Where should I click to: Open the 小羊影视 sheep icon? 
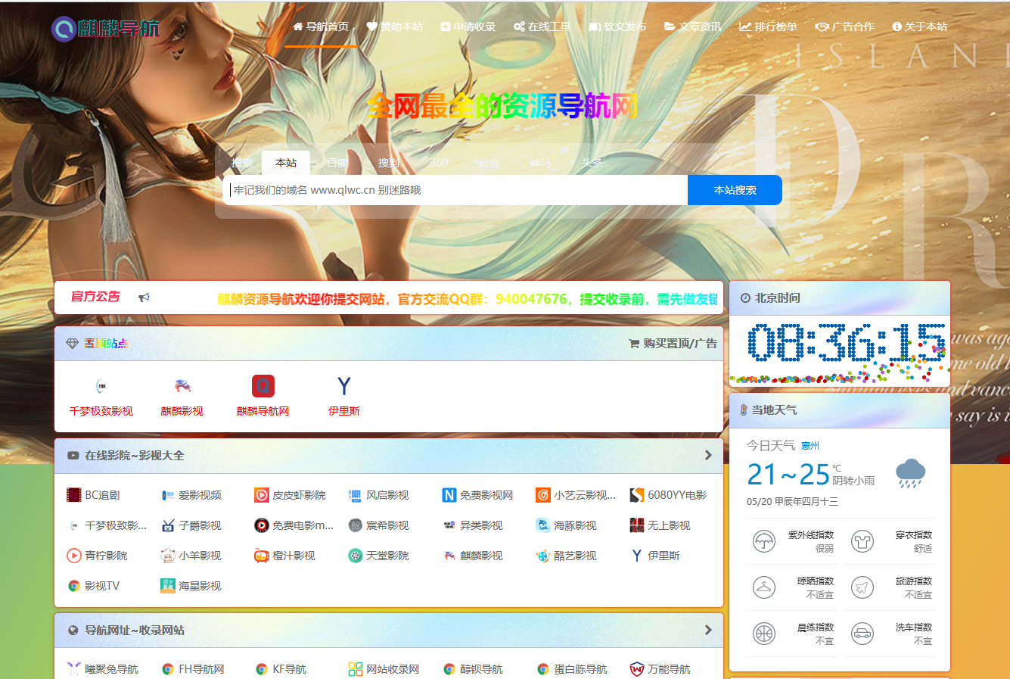[x=168, y=556]
